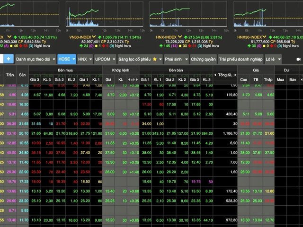Open Trái phiếu doanh nghiệp tab
The width and height of the screenshot is (303, 227).
tap(241, 59)
